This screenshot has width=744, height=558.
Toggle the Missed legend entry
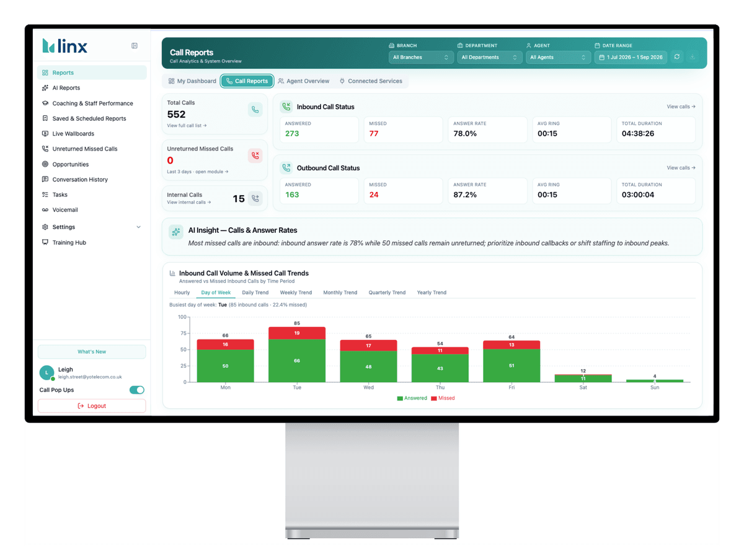pyautogui.click(x=443, y=398)
